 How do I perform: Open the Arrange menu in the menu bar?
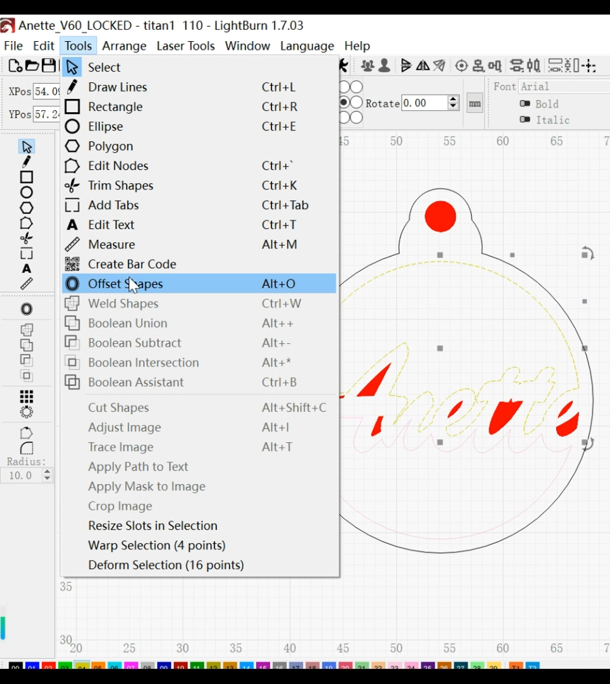point(124,46)
